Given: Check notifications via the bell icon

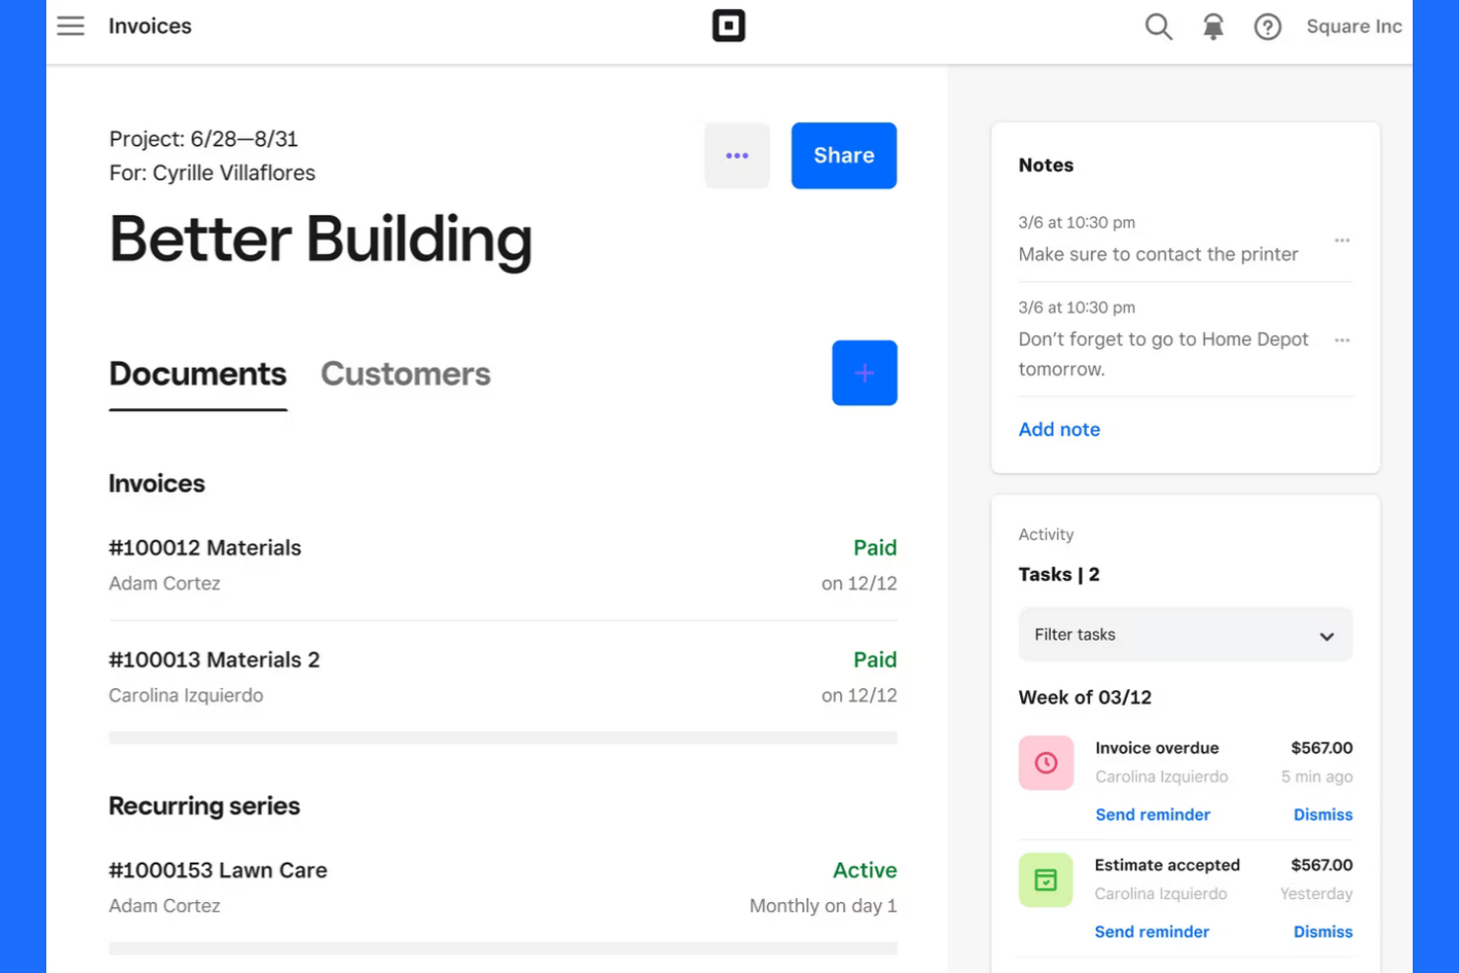Looking at the screenshot, I should [1213, 27].
